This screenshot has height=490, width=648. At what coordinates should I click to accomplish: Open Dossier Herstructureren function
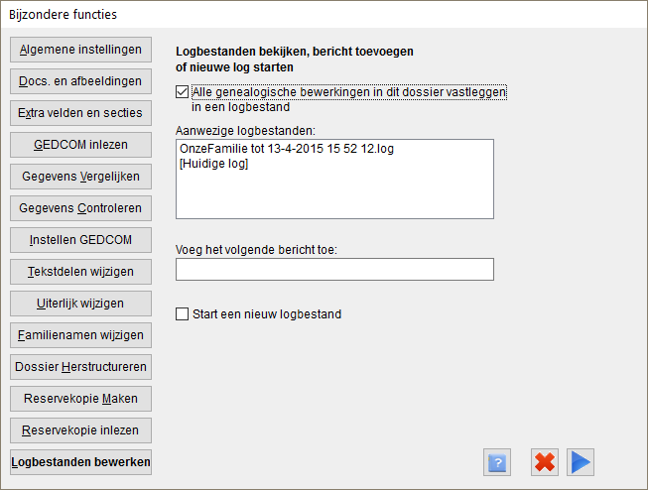point(80,367)
